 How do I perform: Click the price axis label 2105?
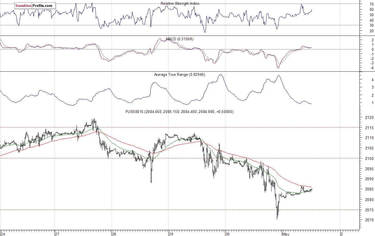pos(369,148)
